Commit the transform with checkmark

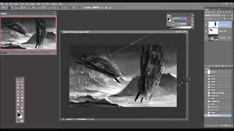tap(110, 8)
